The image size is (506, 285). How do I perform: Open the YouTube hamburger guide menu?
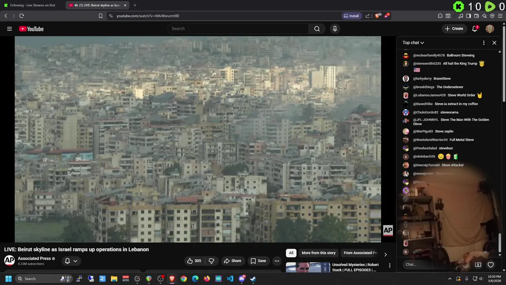(x=9, y=28)
